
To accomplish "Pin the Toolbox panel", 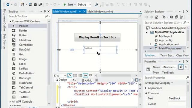I will [x=45, y=11].
